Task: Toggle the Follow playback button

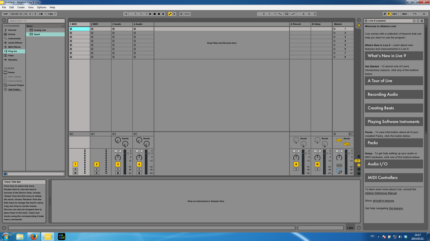Action: pos(126,14)
